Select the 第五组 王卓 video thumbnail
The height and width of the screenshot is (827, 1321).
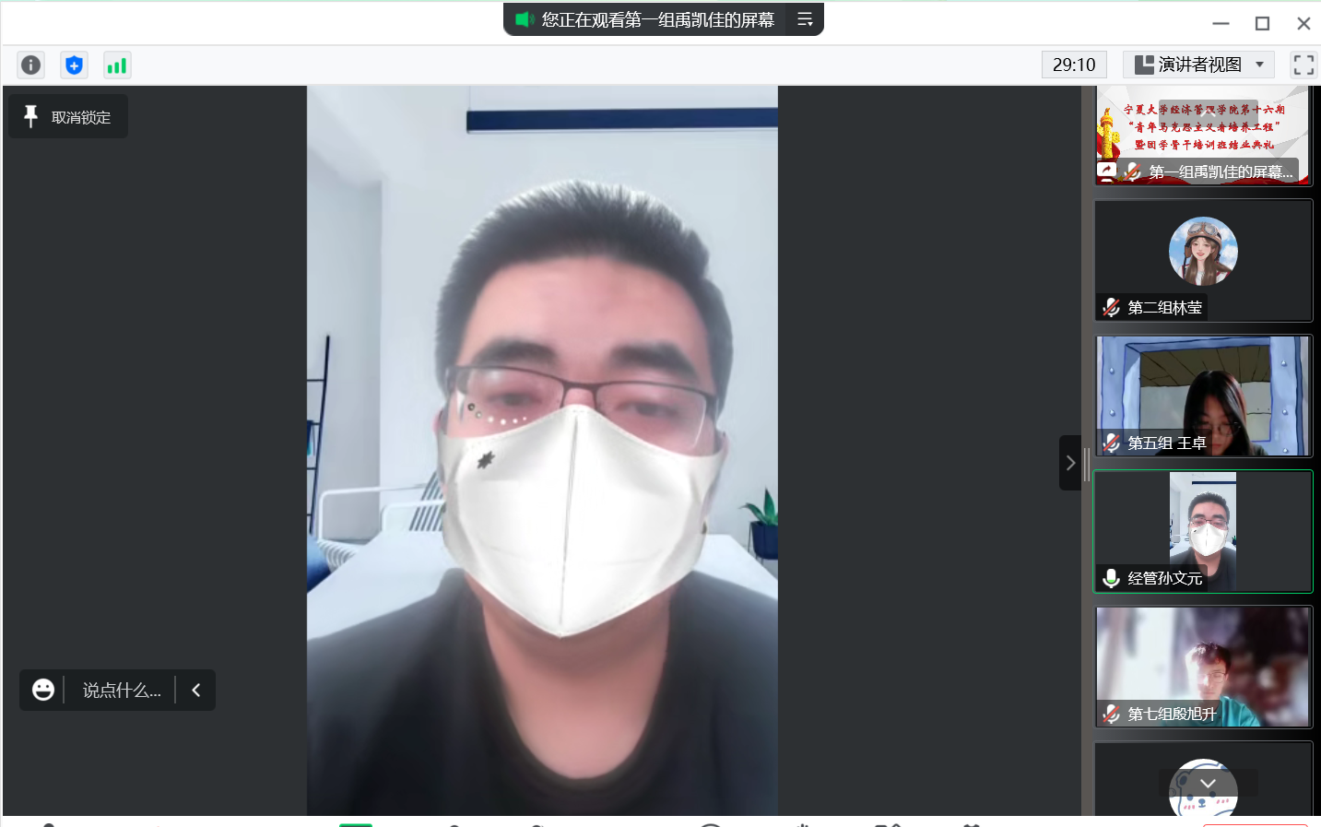click(x=1203, y=396)
